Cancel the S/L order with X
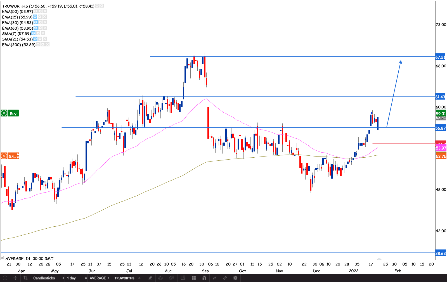Image resolution: width=447 pixels, height=282 pixels. click(4, 156)
